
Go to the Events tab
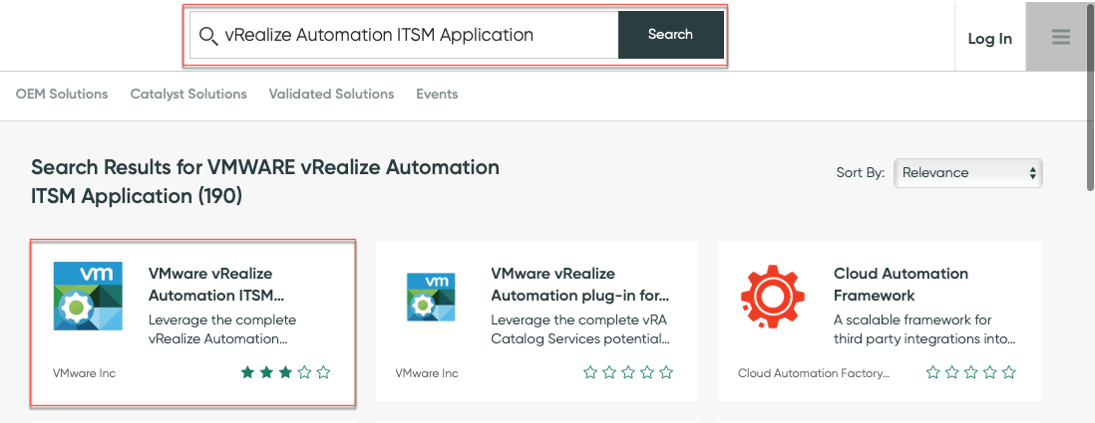[x=437, y=94]
